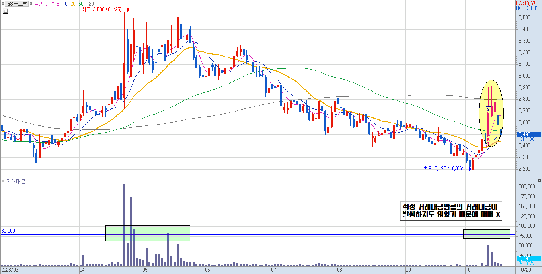Click the 2,200 price axis value
The image size is (542, 274).
pyautogui.click(x=524, y=169)
